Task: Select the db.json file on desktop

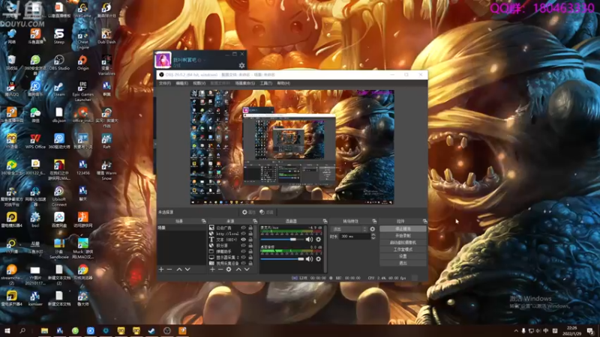Action: 59,115
